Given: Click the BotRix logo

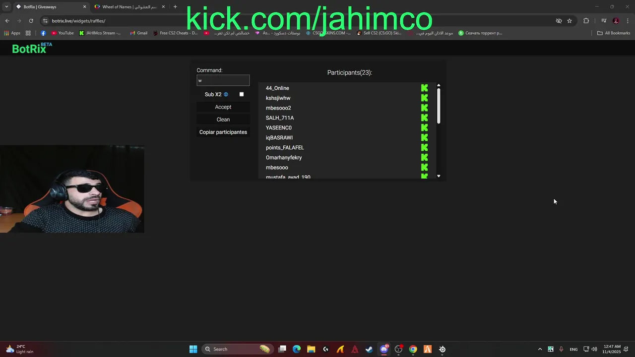Looking at the screenshot, I should point(32,48).
